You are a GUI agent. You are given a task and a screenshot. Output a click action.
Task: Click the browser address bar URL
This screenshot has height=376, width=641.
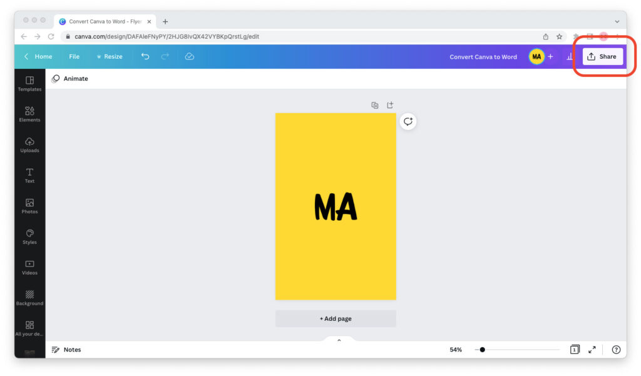(x=167, y=36)
